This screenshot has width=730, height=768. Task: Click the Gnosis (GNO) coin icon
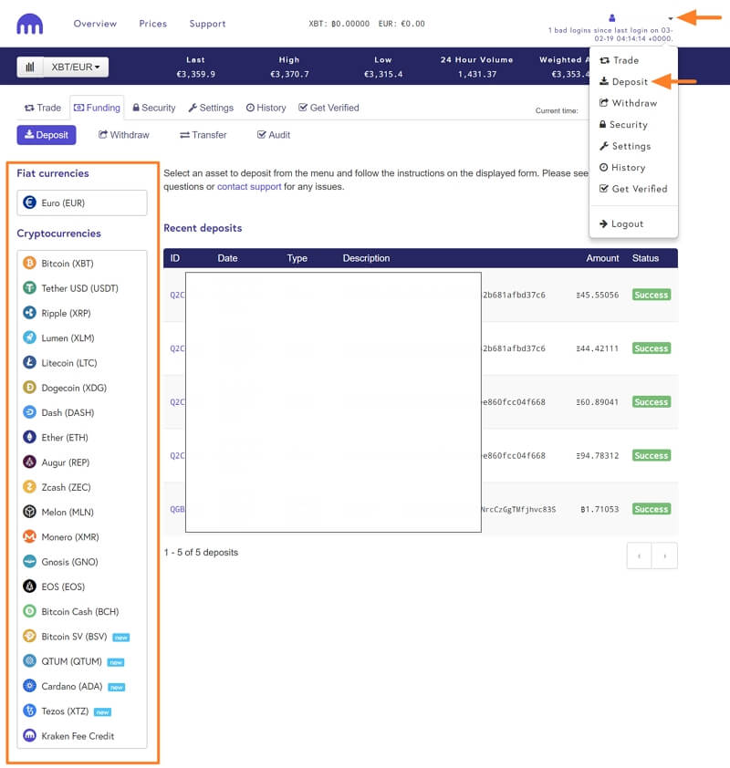point(30,561)
